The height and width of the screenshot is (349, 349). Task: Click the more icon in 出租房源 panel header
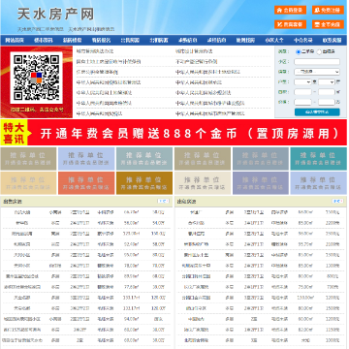tap(337, 201)
